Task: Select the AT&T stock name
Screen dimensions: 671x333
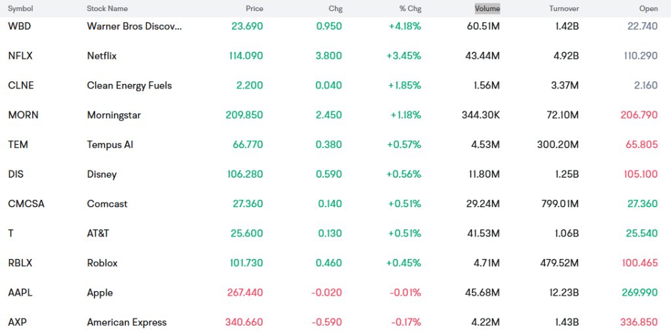Action: tap(100, 233)
